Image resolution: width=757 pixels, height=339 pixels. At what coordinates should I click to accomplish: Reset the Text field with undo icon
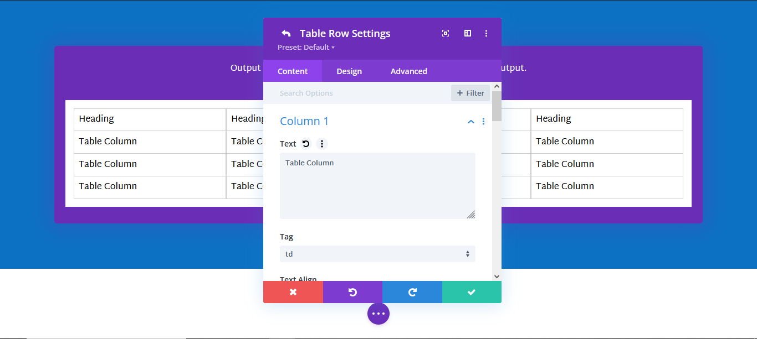306,144
